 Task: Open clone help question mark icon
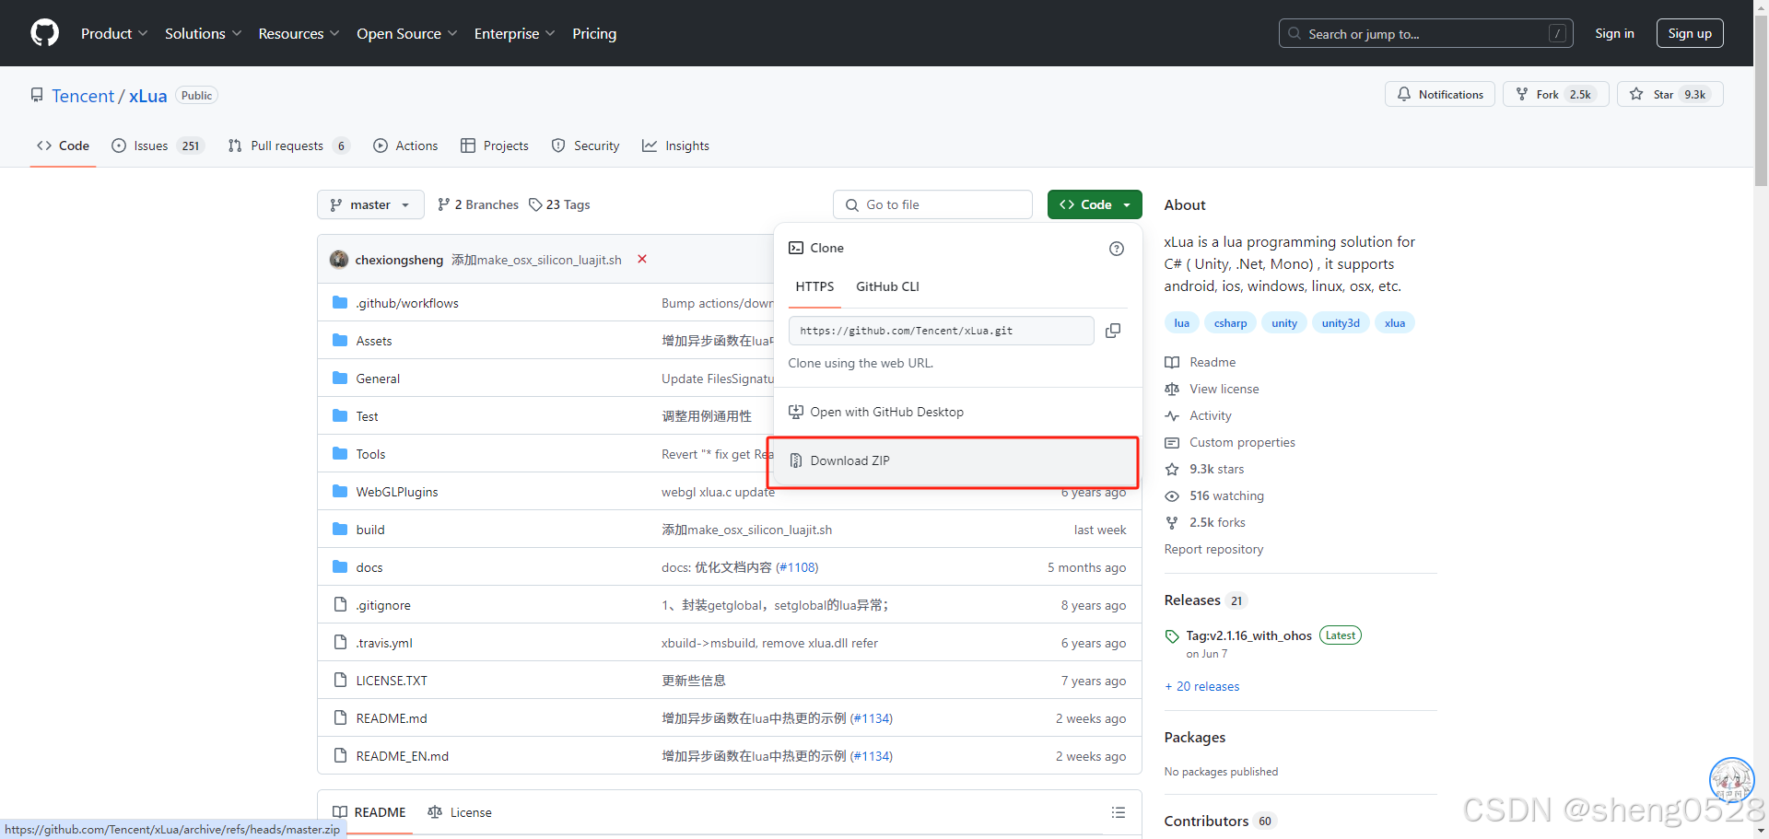[x=1117, y=249]
